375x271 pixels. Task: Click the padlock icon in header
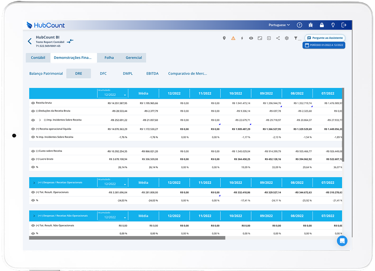(321, 25)
